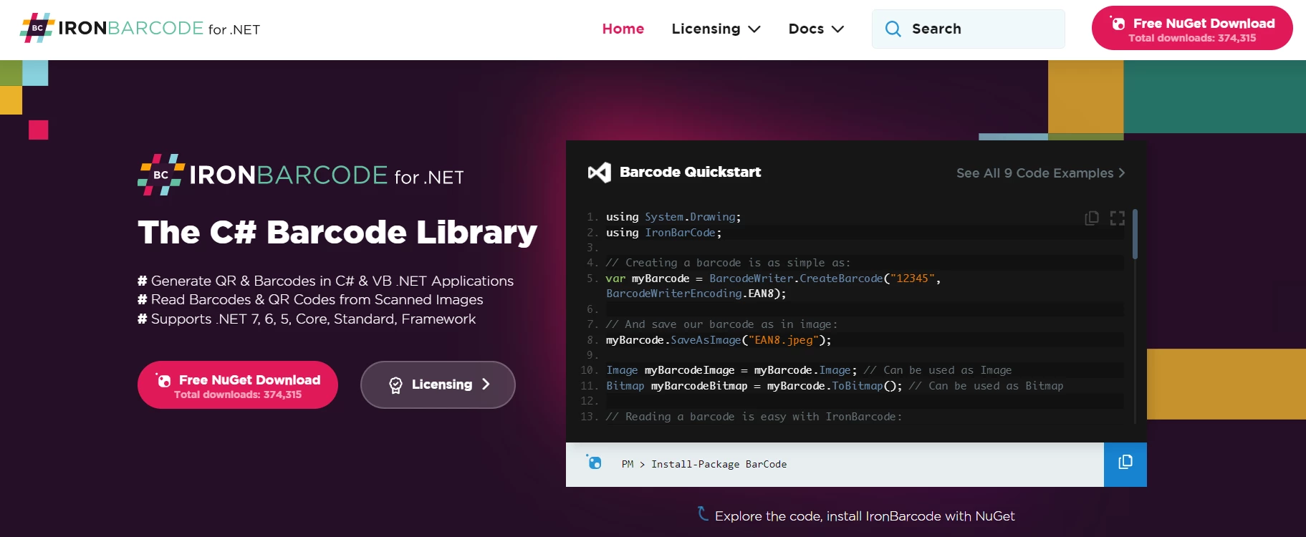This screenshot has width=1306, height=537.
Task: Click the 'using System.Drawing;' code line
Action: (x=673, y=217)
